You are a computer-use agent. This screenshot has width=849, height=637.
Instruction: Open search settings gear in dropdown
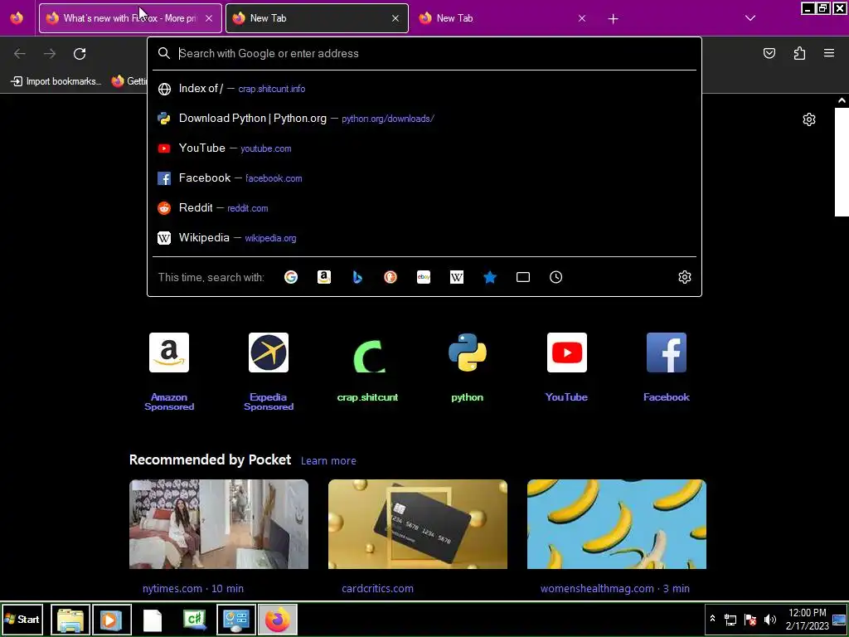(x=684, y=277)
